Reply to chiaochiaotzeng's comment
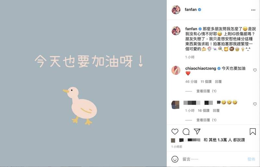Image resolution: width=260 pixels, height=167 pixels. pos(218,82)
